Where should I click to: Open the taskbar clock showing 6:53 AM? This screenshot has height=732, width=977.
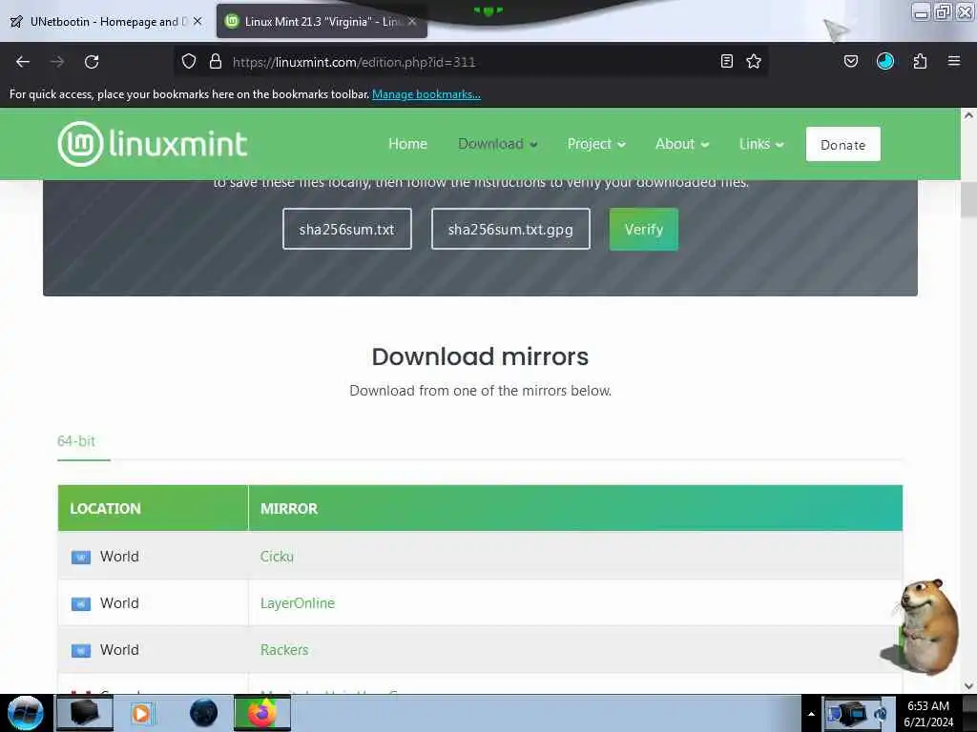pos(928,714)
